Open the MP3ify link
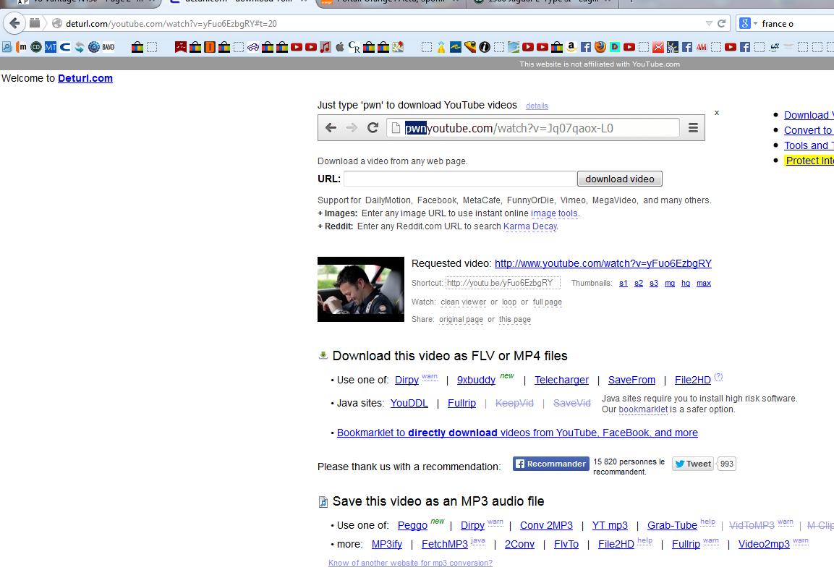834x570 pixels. click(x=387, y=544)
